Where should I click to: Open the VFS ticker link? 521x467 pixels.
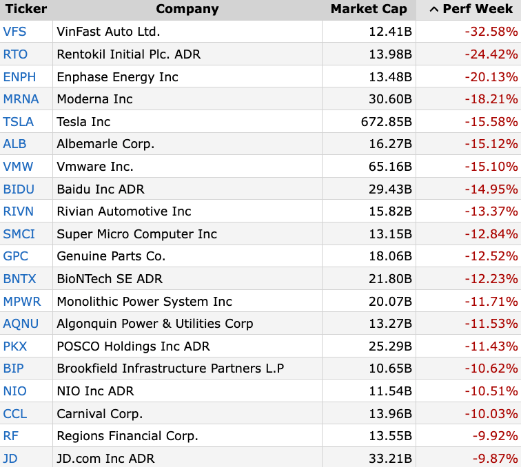click(14, 32)
